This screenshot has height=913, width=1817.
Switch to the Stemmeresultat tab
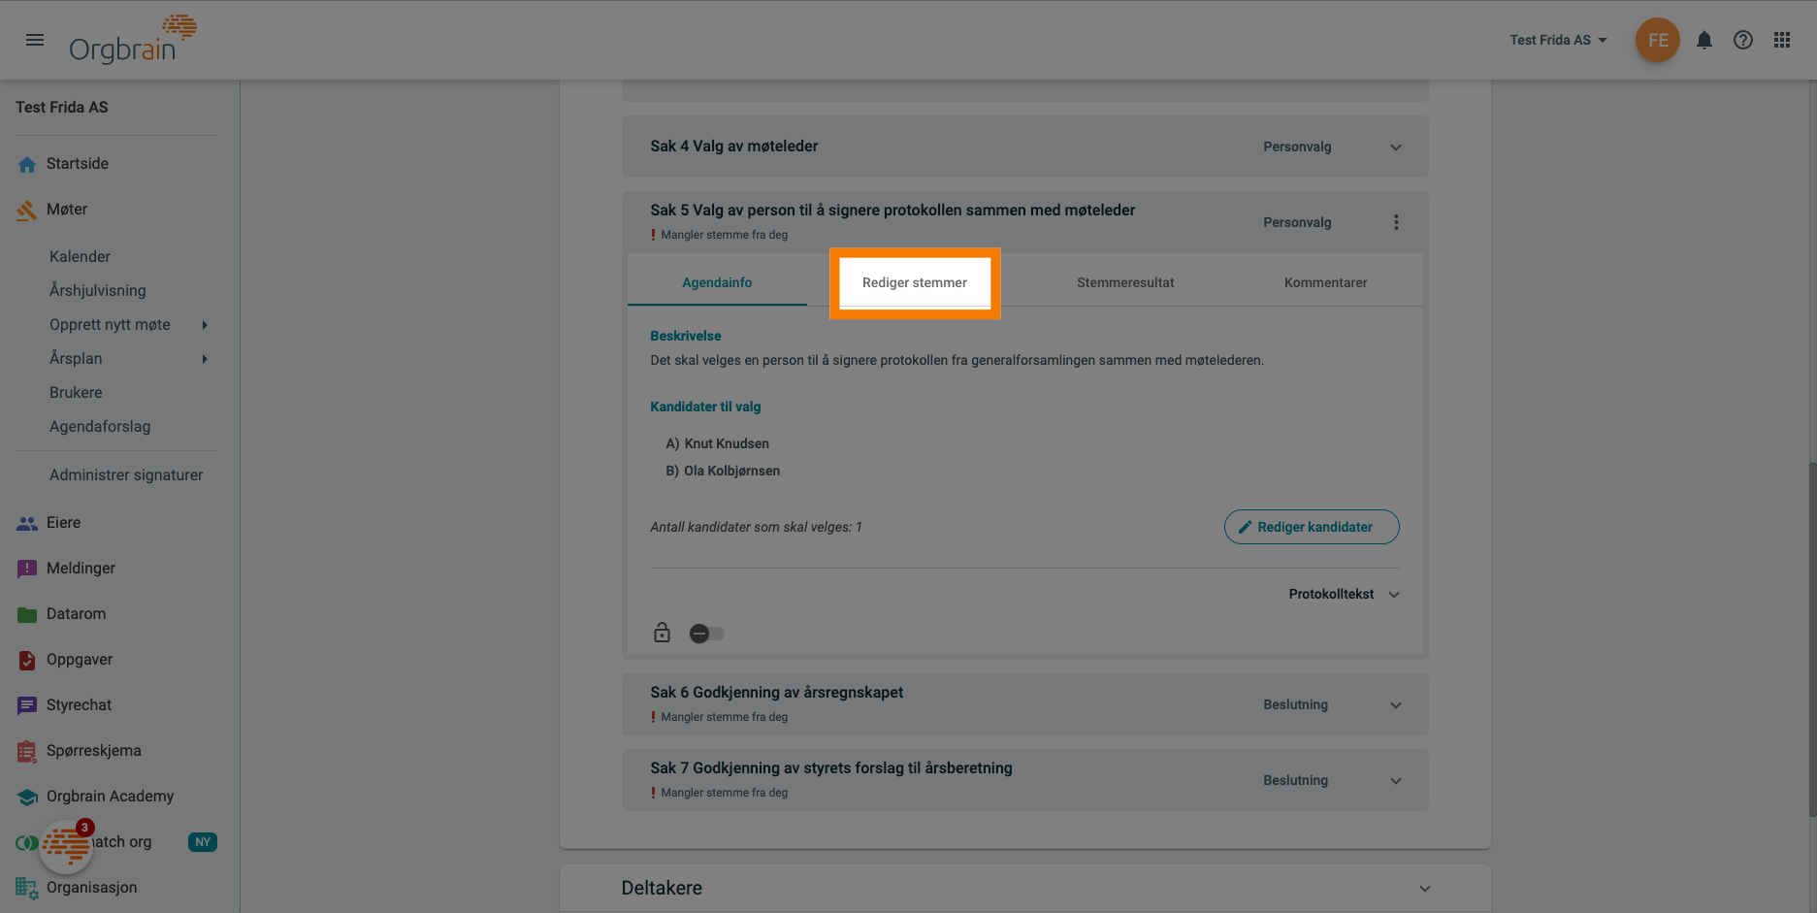coord(1125,282)
